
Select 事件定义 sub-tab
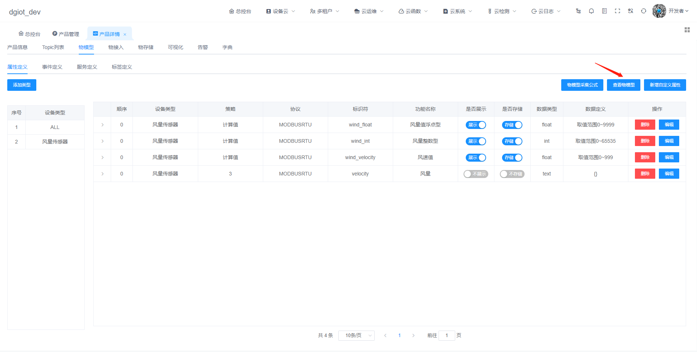(x=52, y=67)
